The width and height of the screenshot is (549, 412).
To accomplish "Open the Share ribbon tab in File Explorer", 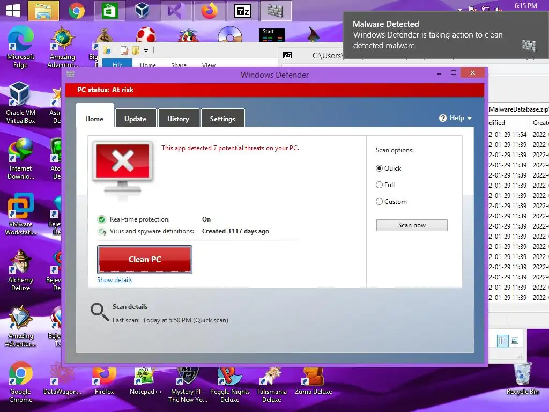I will [179, 65].
